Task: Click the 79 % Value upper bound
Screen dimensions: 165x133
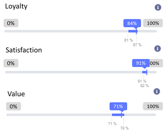Action: tap(124, 128)
